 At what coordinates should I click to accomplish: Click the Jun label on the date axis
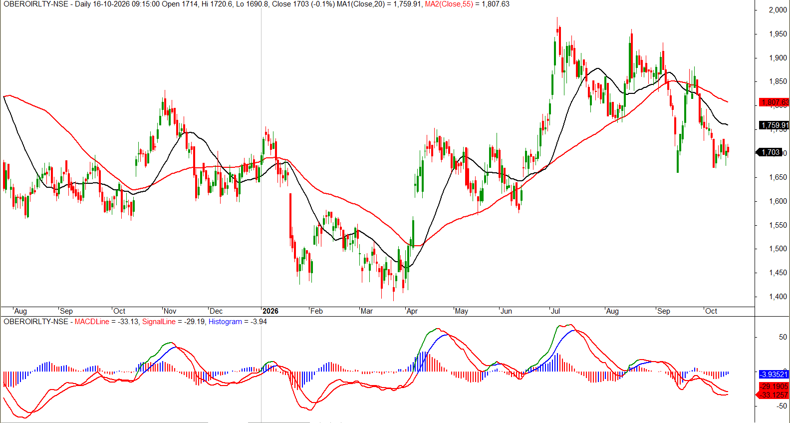(507, 311)
